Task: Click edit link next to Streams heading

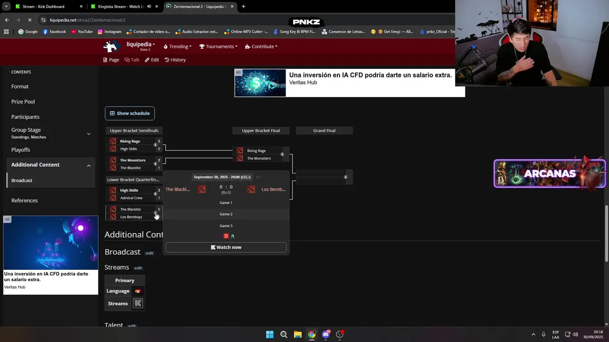Action: [138, 268]
